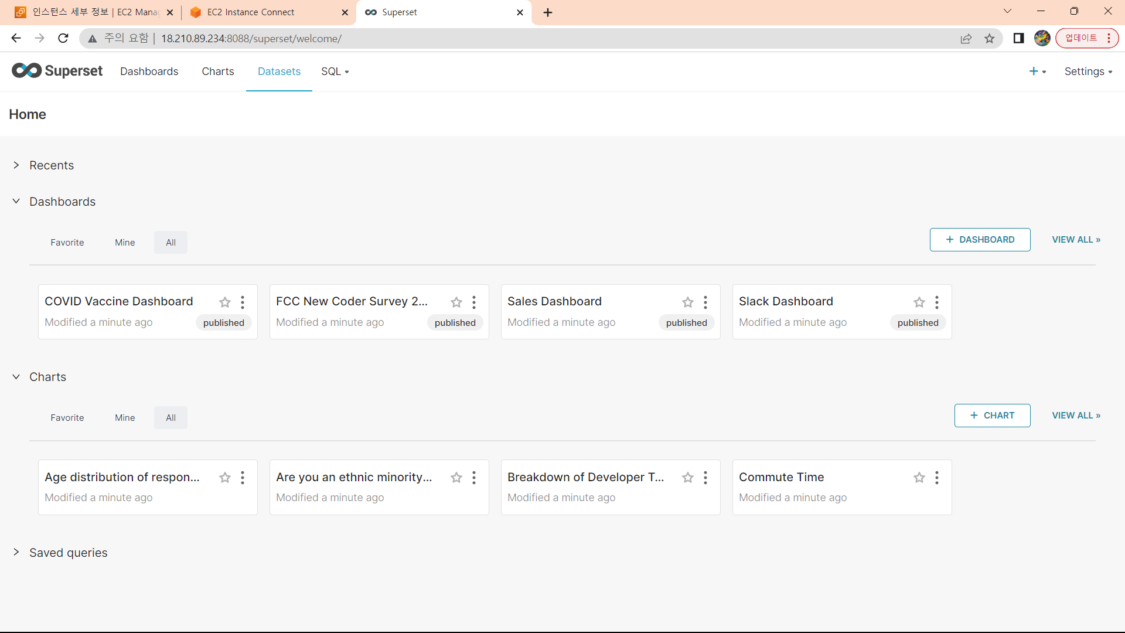Favorite the COVID Vaccine Dashboard star

tap(225, 302)
